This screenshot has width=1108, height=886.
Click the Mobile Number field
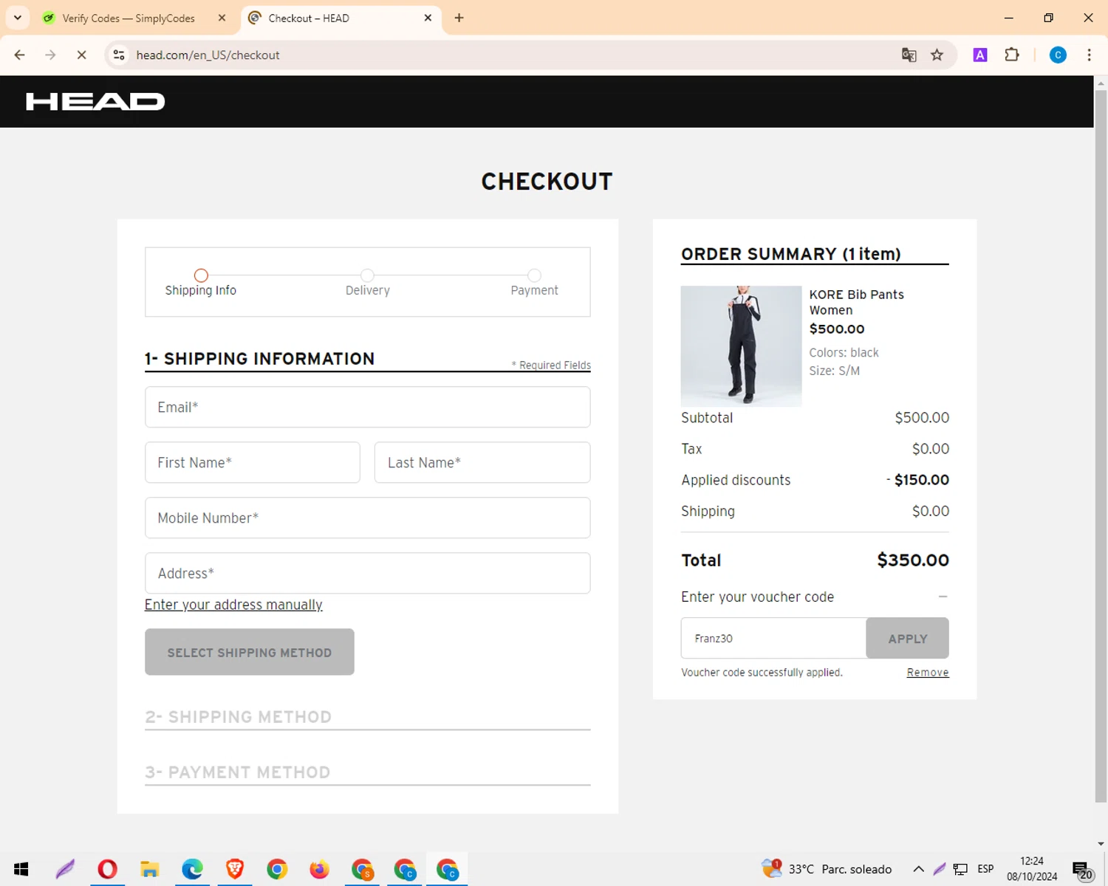click(368, 518)
